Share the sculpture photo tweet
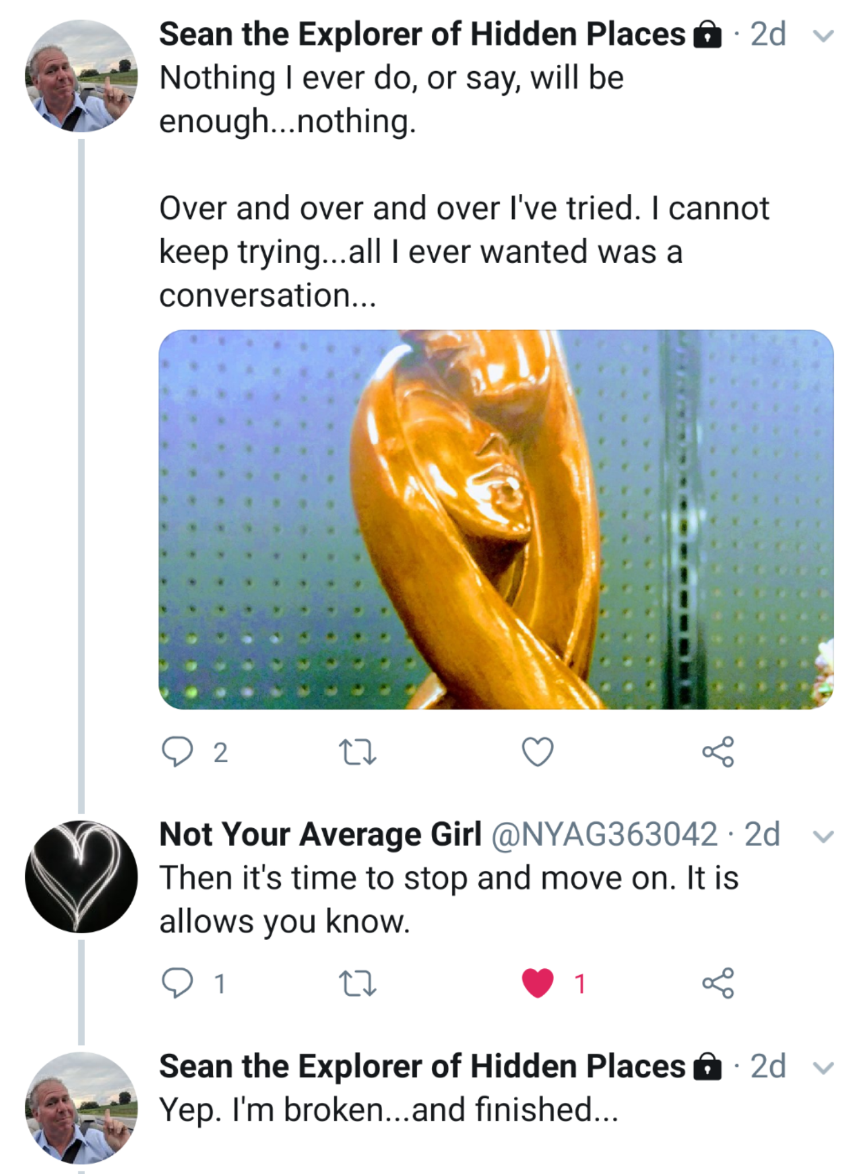Screen dimensions: 859x1174 (x=718, y=752)
